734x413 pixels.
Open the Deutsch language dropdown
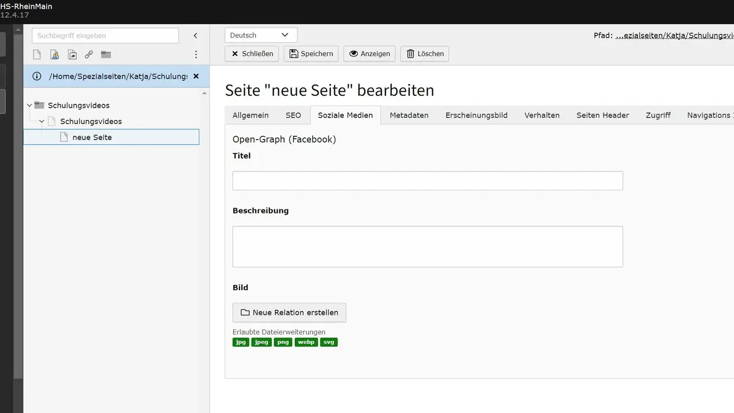pos(260,35)
